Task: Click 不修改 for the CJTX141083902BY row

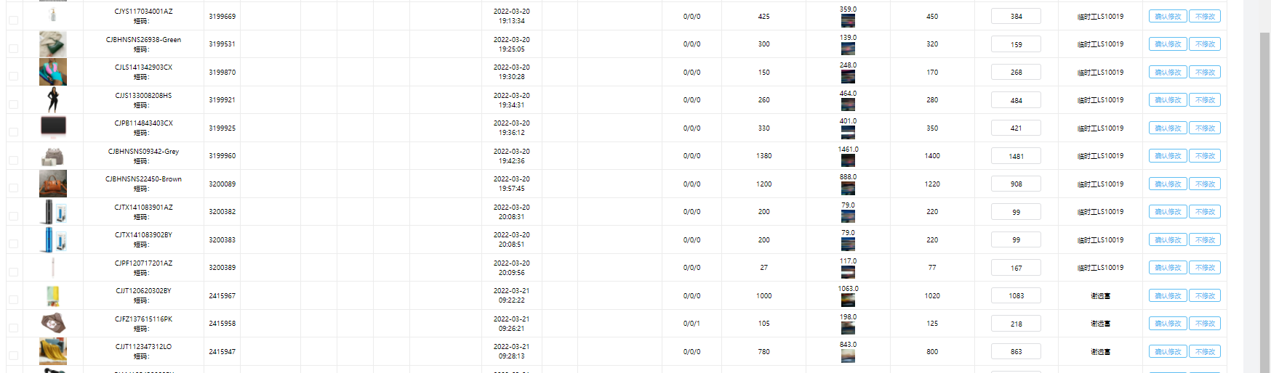Action: coord(1205,239)
